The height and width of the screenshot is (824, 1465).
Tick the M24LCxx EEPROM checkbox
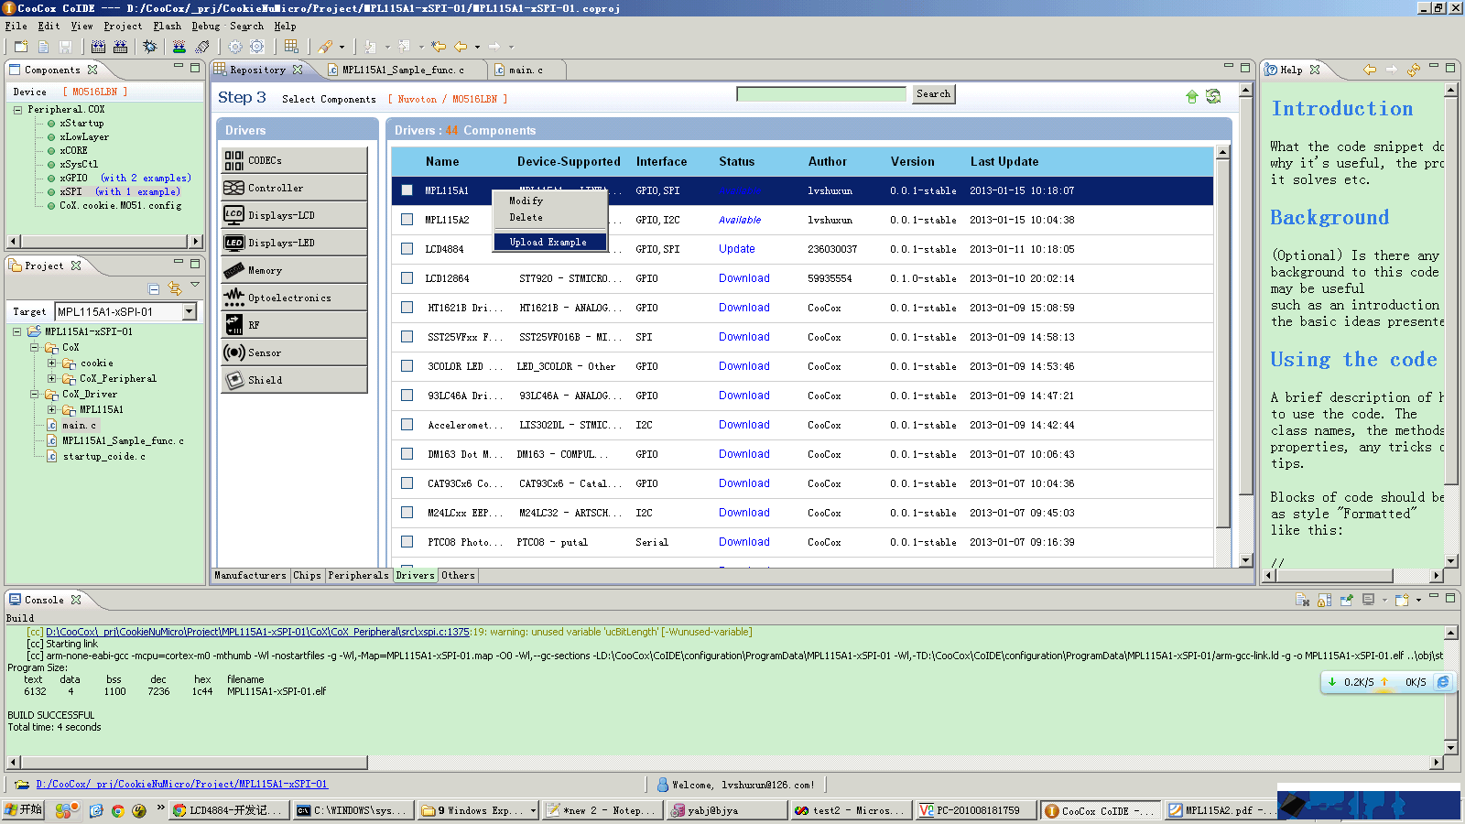pyautogui.click(x=407, y=513)
